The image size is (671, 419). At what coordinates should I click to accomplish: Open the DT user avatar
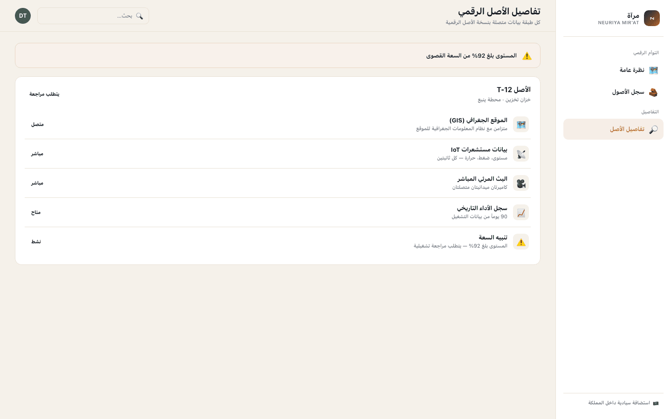pyautogui.click(x=23, y=16)
